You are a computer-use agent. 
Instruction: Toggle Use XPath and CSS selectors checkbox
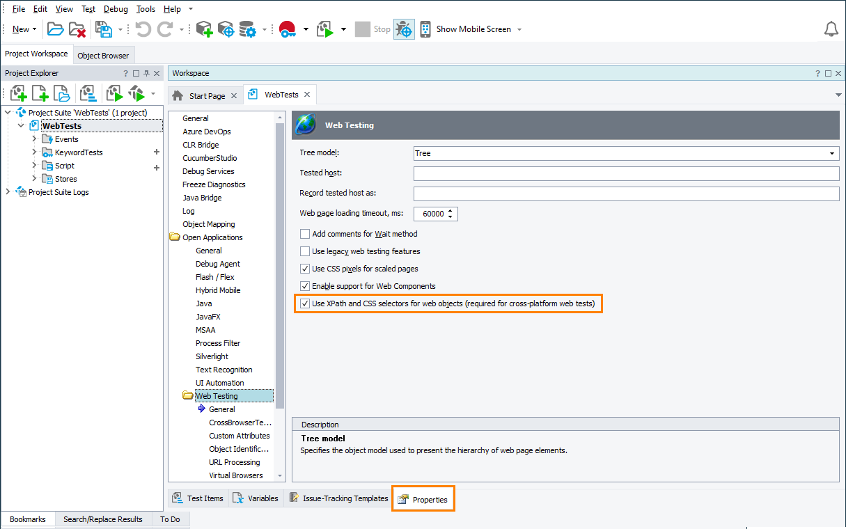click(305, 303)
